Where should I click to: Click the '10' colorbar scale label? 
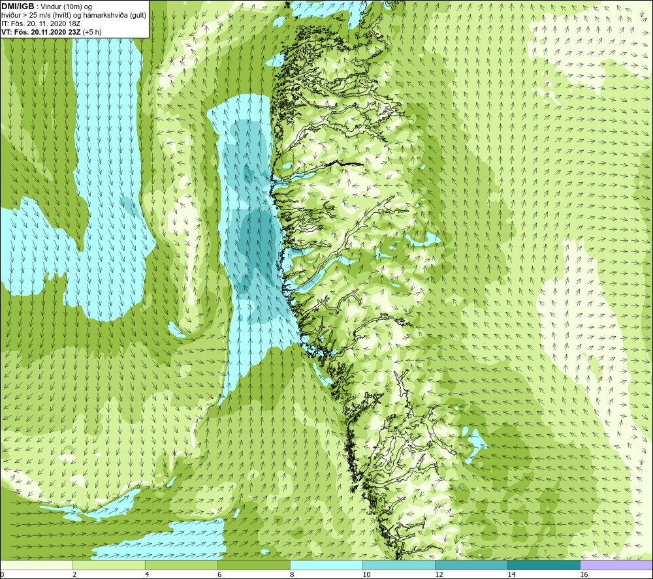pyautogui.click(x=366, y=575)
